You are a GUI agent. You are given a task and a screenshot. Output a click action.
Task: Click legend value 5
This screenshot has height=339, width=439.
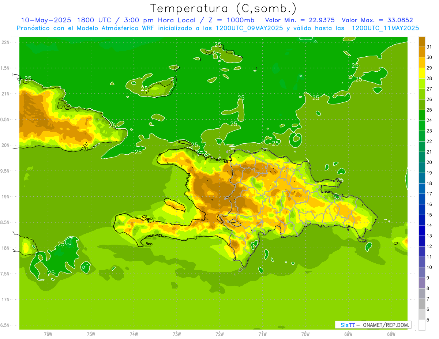[x=428, y=320]
